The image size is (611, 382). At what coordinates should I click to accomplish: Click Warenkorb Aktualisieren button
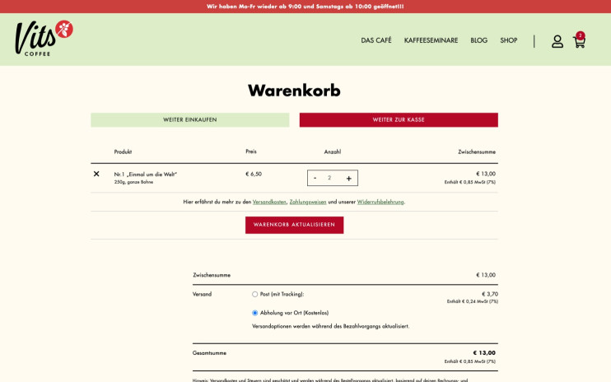coord(294,225)
